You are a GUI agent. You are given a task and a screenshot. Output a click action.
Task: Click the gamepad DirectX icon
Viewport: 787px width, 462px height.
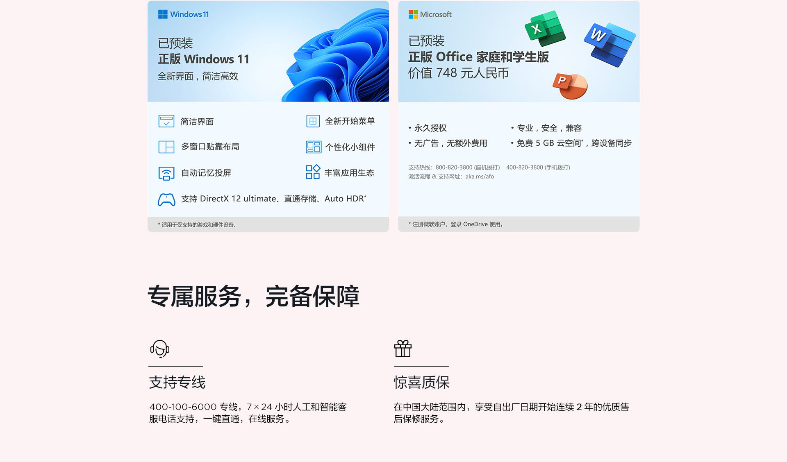[166, 199]
